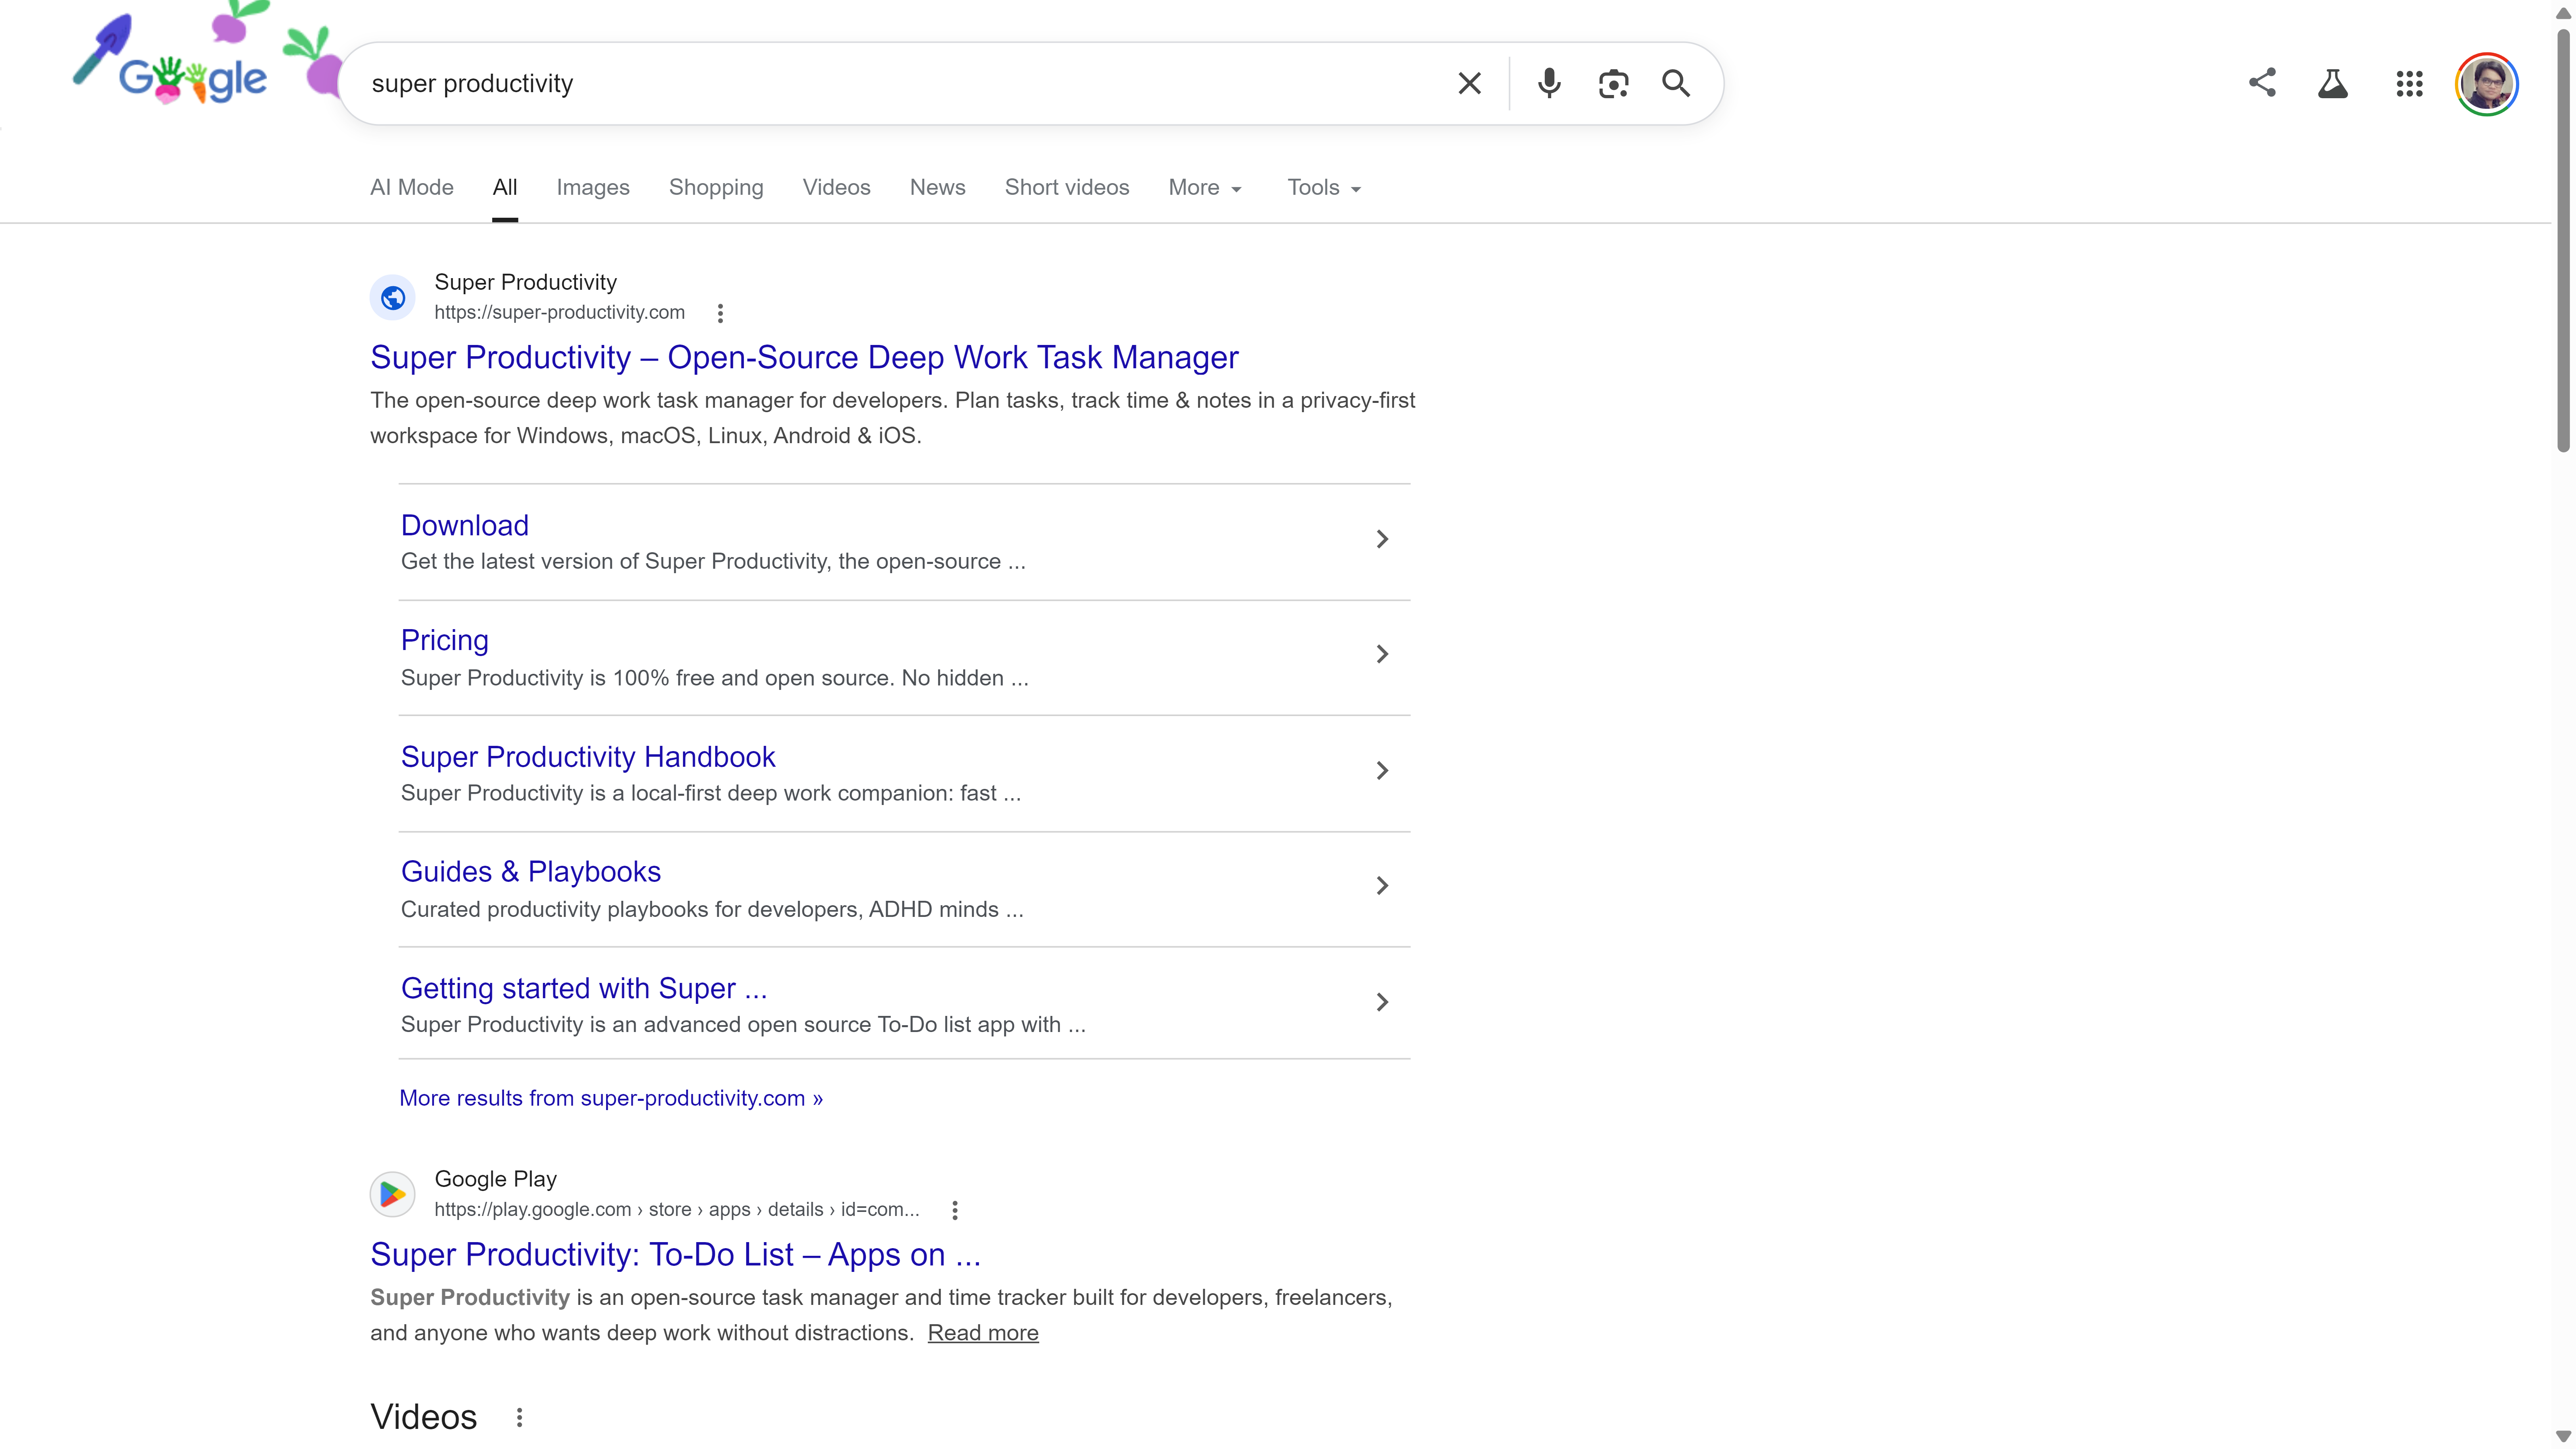Expand the More dropdown
This screenshot has width=2576, height=1449.
pos(1205,188)
